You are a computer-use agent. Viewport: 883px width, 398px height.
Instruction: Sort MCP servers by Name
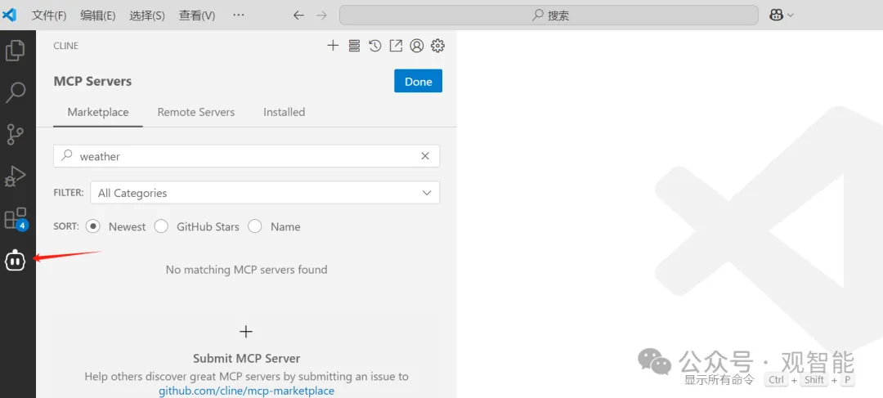point(255,226)
